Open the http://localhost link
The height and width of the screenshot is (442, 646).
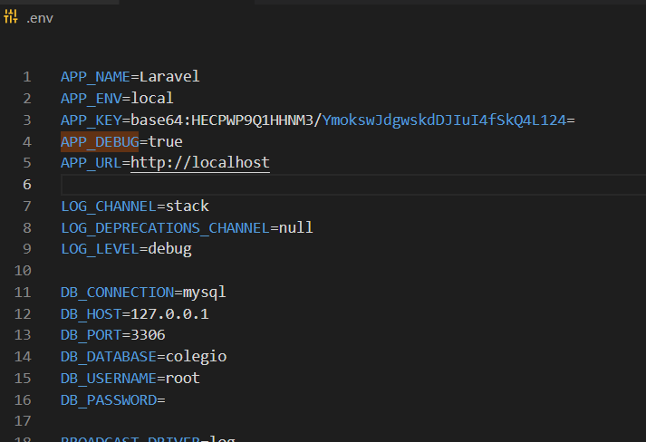200,163
